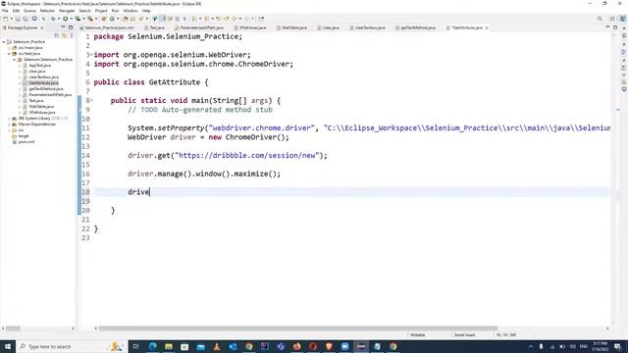Open Microsoft Edge from the taskbar
Viewport: 628px width, 353px height.
point(153,346)
